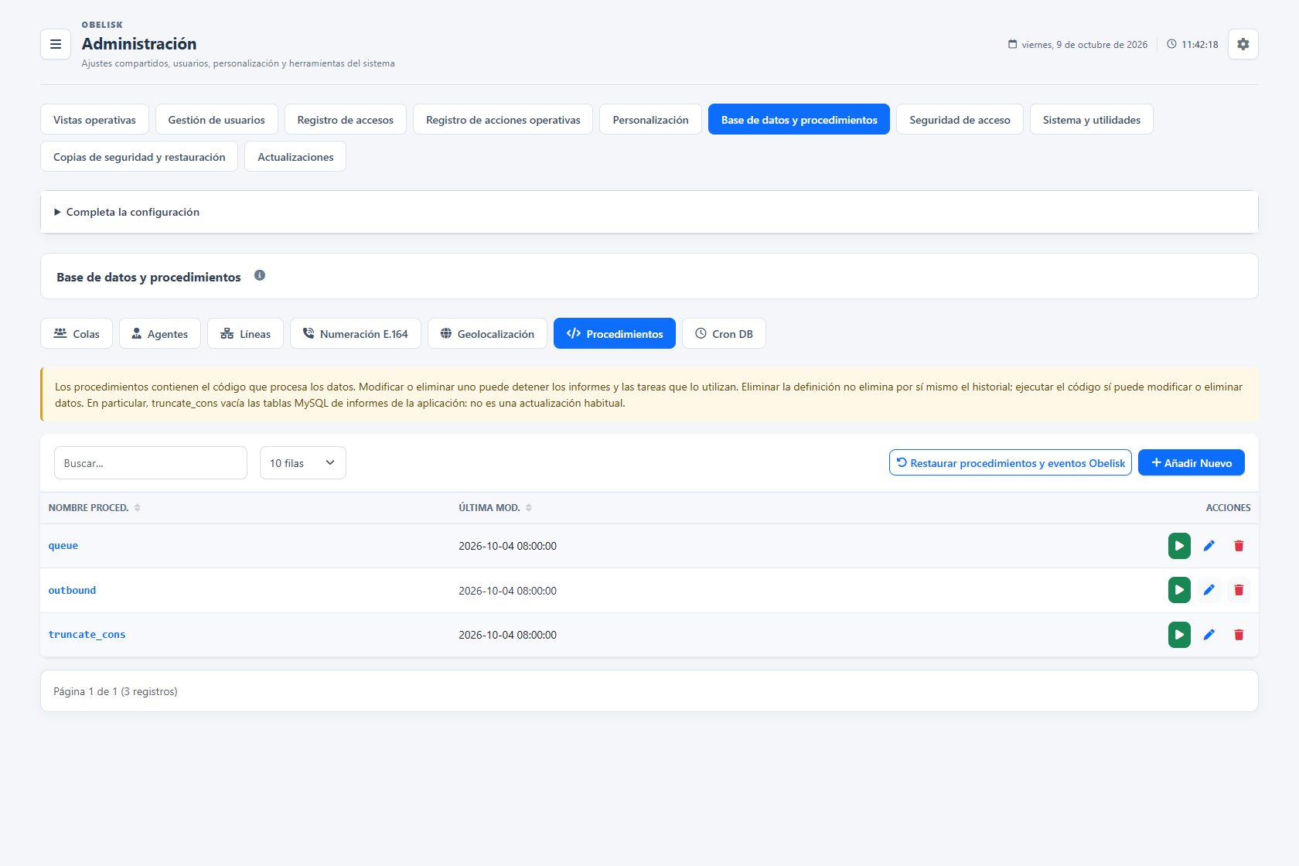Click the 'Añadir Nuevo' button

tap(1192, 463)
